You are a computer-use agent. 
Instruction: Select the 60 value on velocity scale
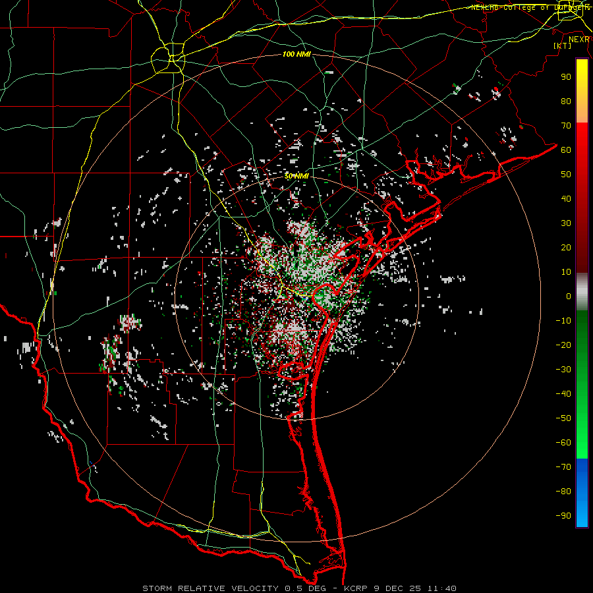click(566, 150)
